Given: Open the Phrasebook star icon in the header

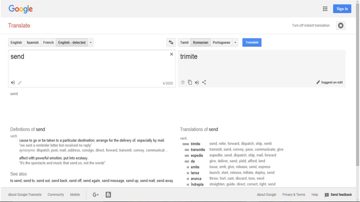Looking at the screenshot, I should [341, 25].
